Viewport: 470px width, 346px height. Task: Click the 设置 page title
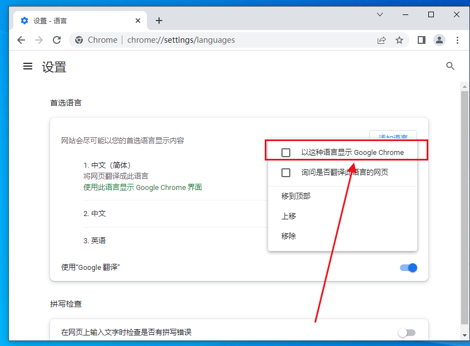[54, 67]
